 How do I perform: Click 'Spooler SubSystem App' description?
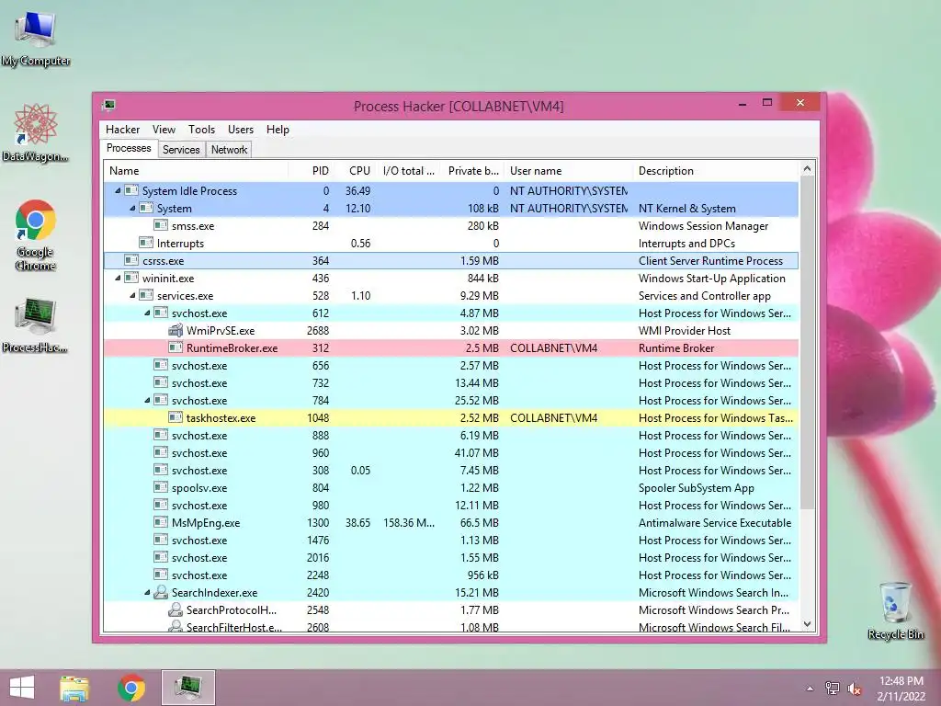click(697, 488)
